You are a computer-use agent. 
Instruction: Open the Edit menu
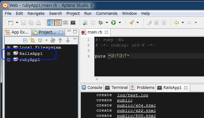(19, 13)
